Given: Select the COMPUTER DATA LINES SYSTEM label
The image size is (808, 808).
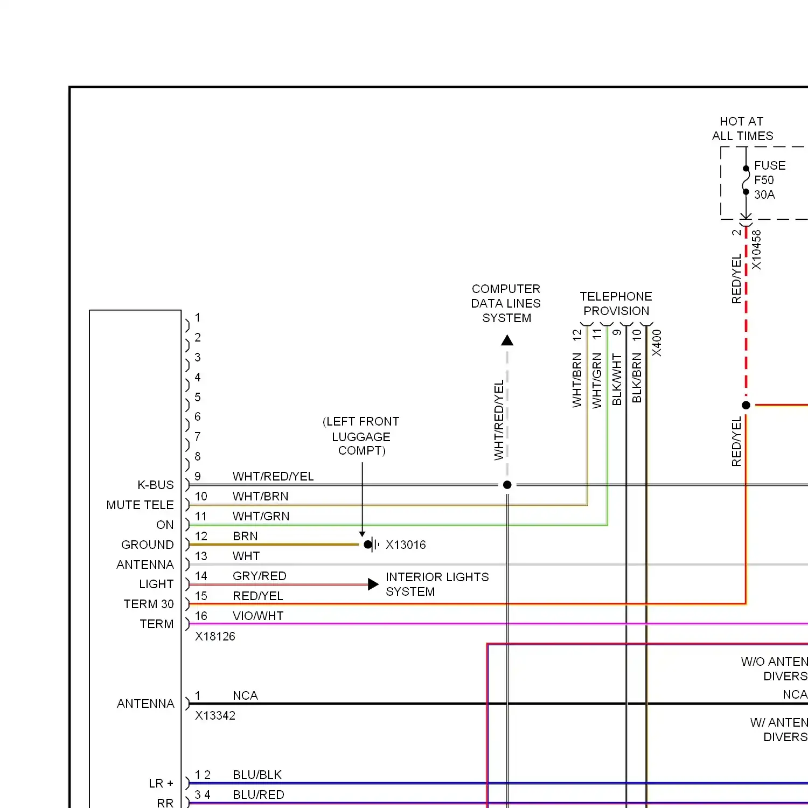Looking at the screenshot, I should coord(506,303).
